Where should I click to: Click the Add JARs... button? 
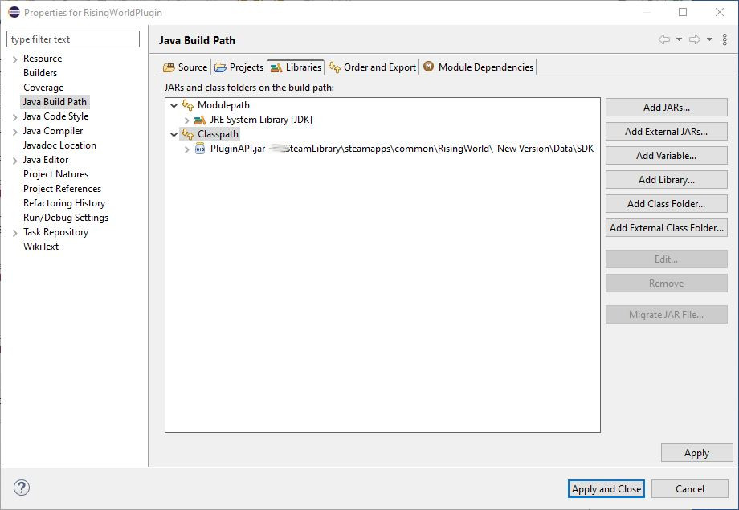tap(667, 108)
